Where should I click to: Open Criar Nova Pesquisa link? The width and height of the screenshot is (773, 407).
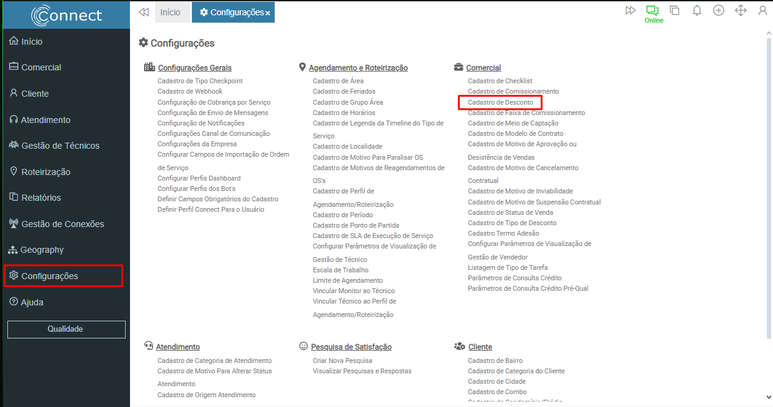pyautogui.click(x=342, y=360)
